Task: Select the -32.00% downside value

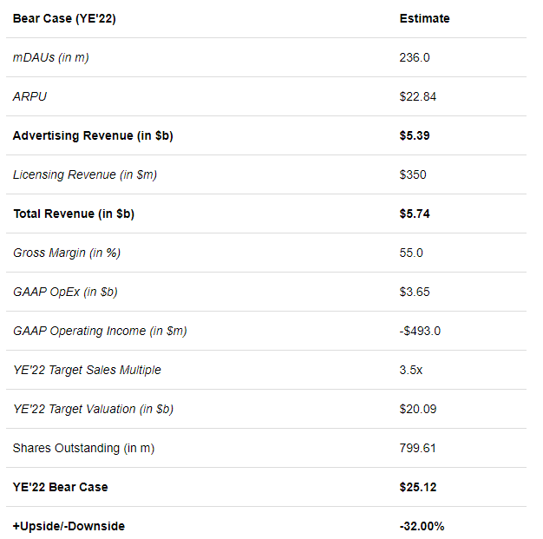Action: point(422,526)
